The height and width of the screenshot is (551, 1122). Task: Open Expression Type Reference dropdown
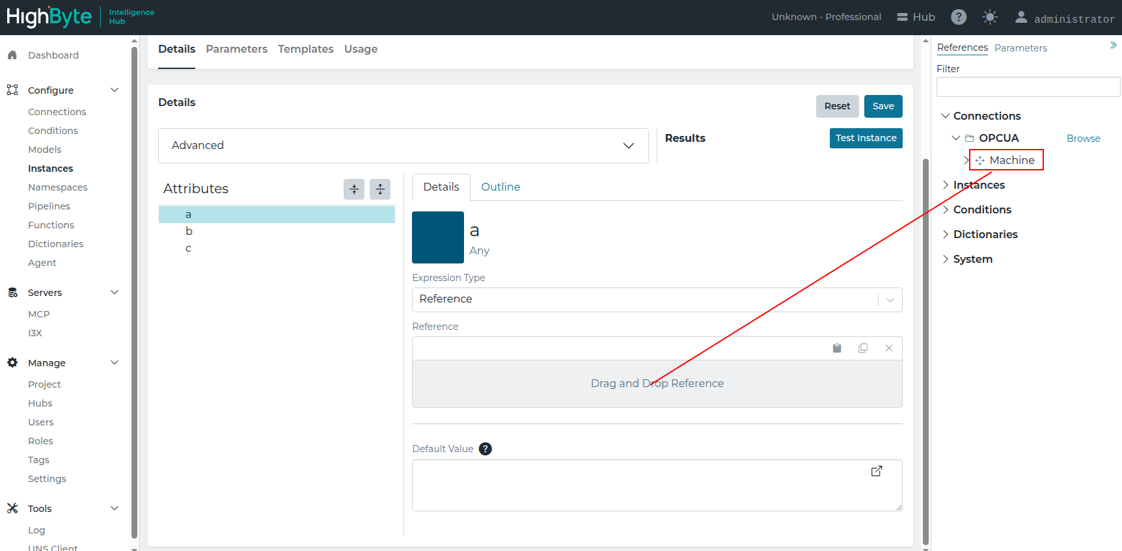click(657, 300)
